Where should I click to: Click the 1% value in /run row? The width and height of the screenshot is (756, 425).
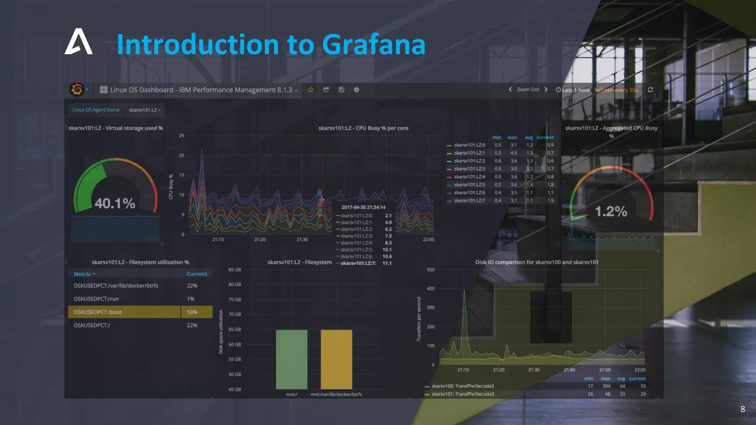coord(190,299)
